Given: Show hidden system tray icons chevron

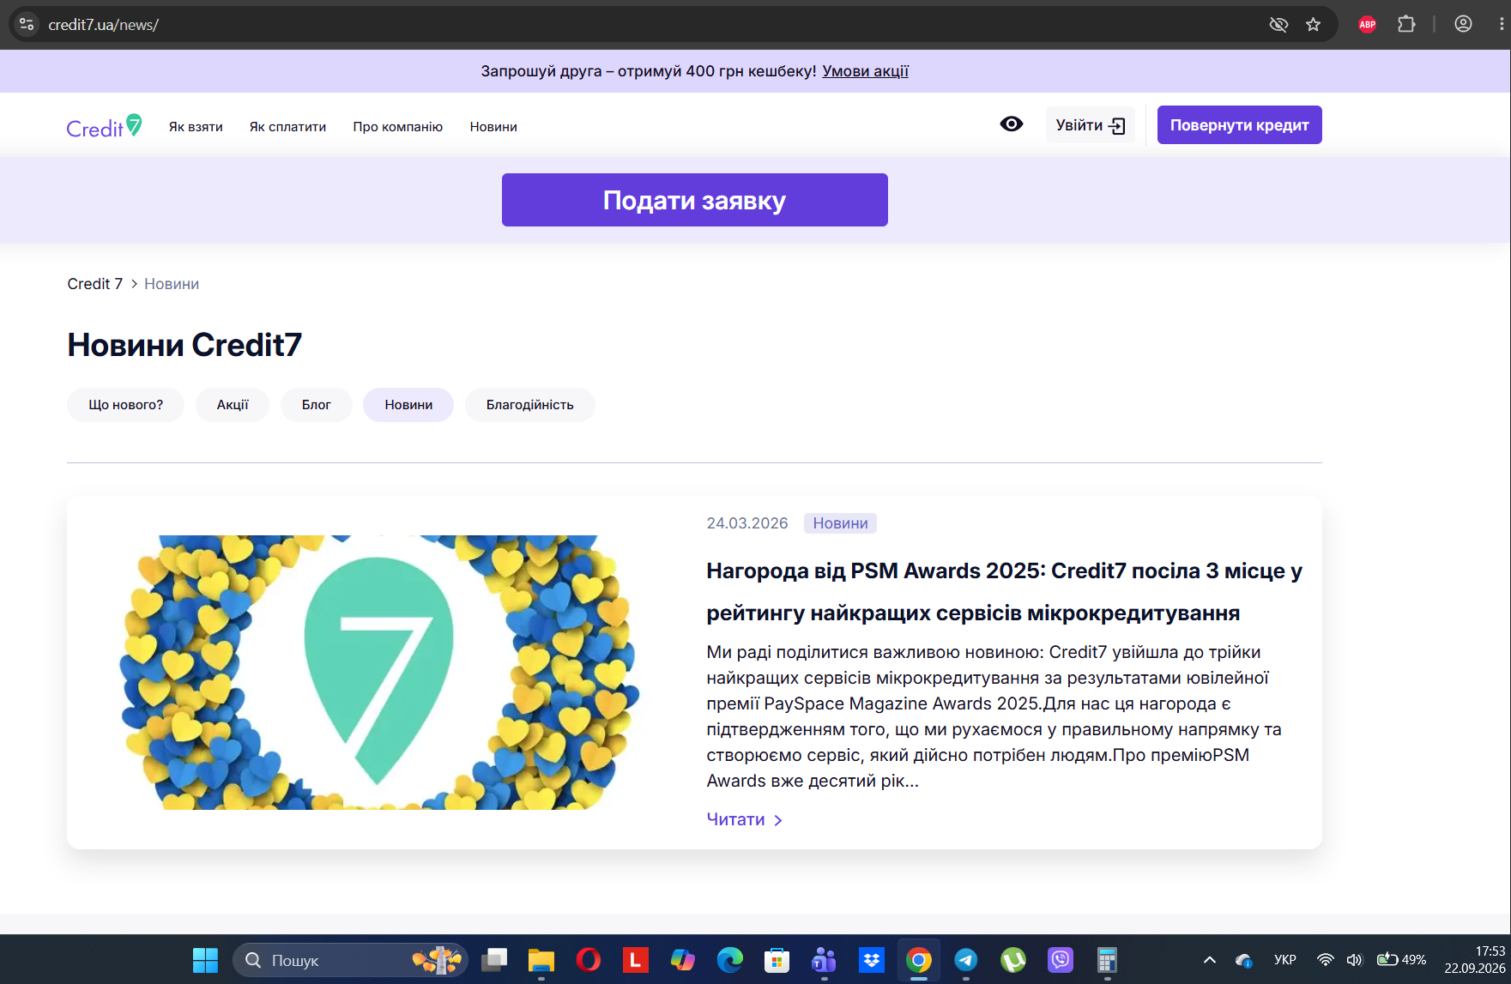Looking at the screenshot, I should tap(1210, 960).
